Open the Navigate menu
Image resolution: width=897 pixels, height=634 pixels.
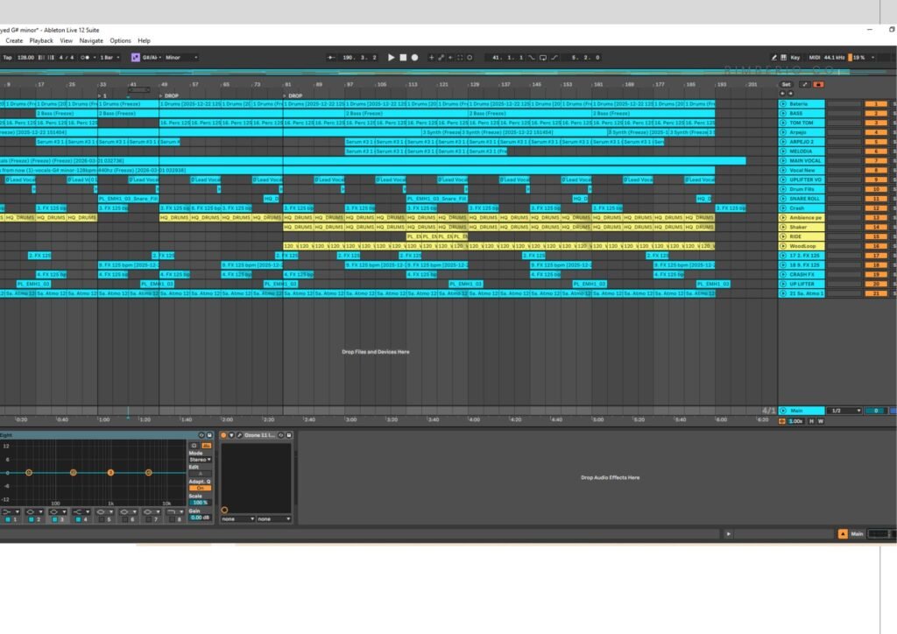tap(91, 40)
